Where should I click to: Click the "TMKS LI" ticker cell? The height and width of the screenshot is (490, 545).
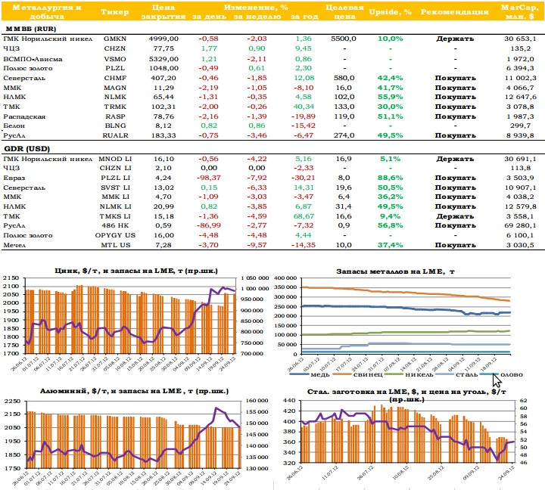pos(115,216)
